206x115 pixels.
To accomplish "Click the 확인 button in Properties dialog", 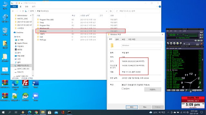I will tap(132, 107).
